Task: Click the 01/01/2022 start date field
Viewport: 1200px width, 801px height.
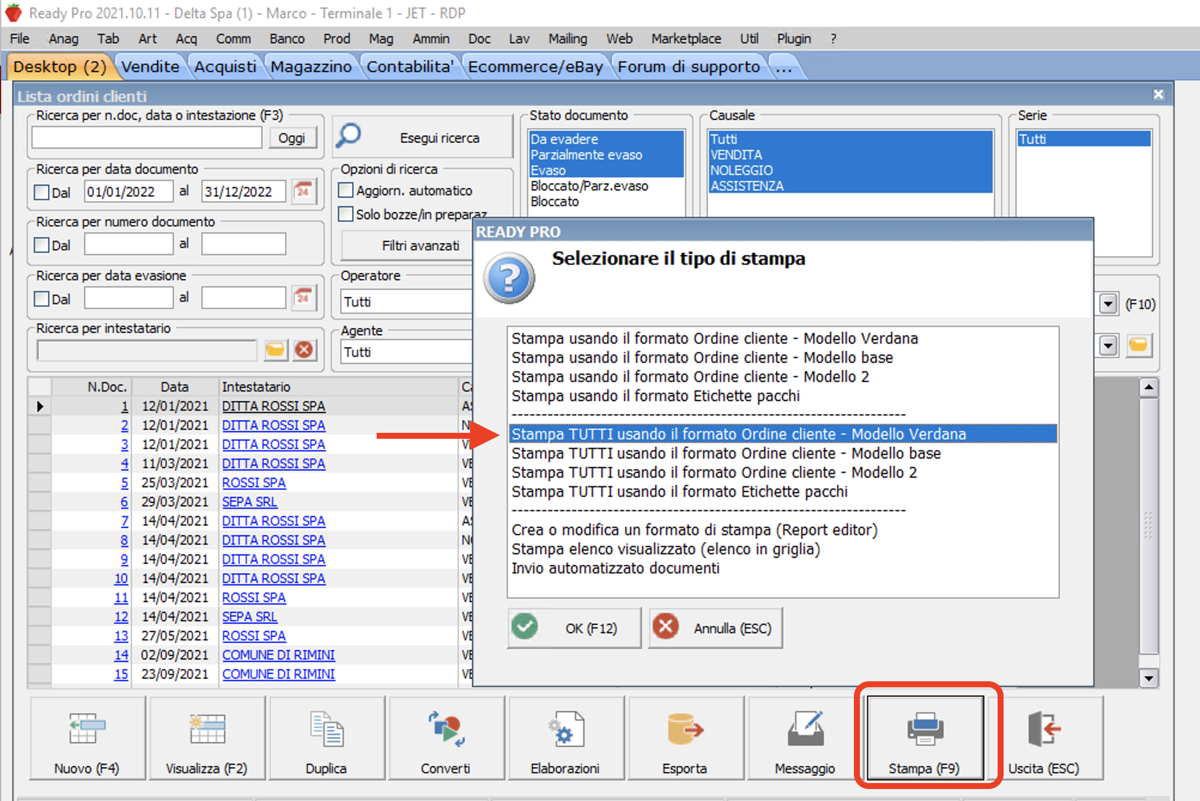Action: click(x=128, y=192)
